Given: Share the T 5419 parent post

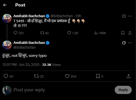Looking at the screenshot, I should [130, 33].
